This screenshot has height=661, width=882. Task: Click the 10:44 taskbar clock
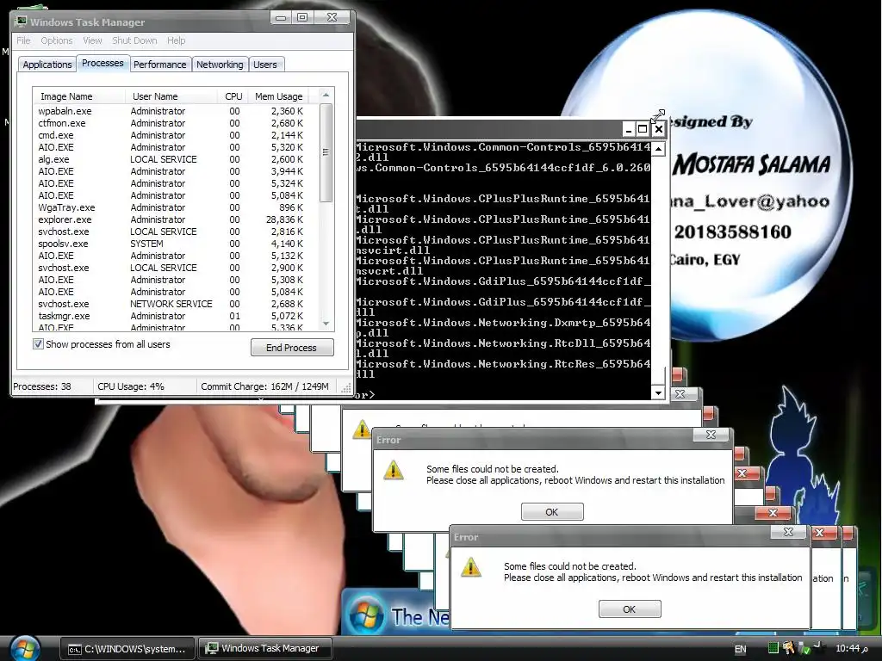coord(852,649)
